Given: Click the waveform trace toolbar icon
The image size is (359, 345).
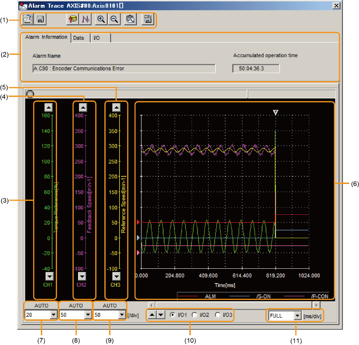Looking at the screenshot, I should pyautogui.click(x=85, y=20).
